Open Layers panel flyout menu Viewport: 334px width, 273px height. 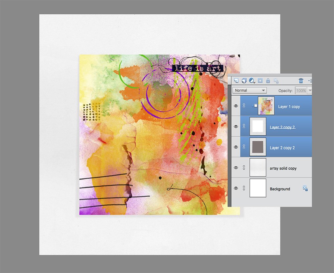[310, 81]
